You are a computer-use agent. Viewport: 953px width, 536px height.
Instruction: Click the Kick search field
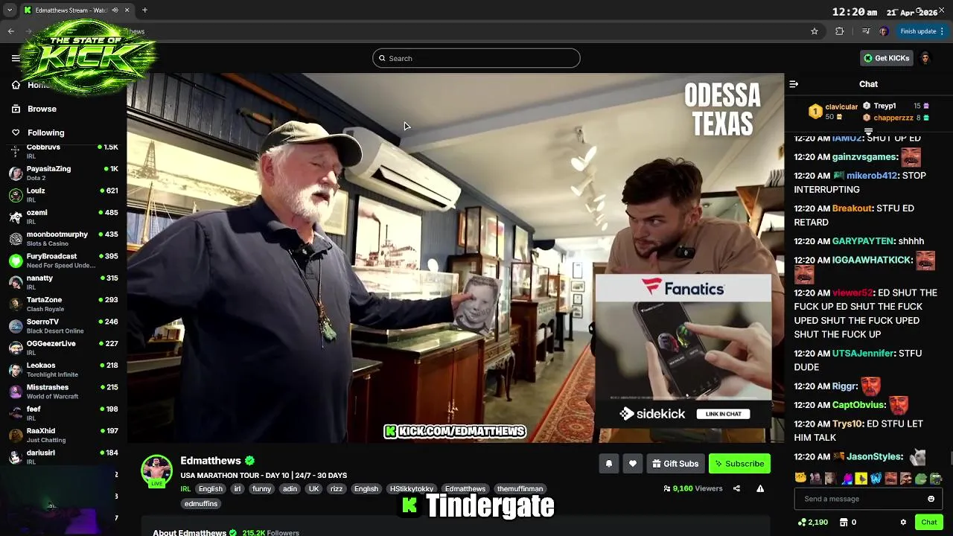pyautogui.click(x=476, y=58)
